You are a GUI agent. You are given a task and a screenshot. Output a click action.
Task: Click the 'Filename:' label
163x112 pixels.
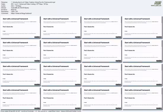pyautogui.click(x=4, y=2)
